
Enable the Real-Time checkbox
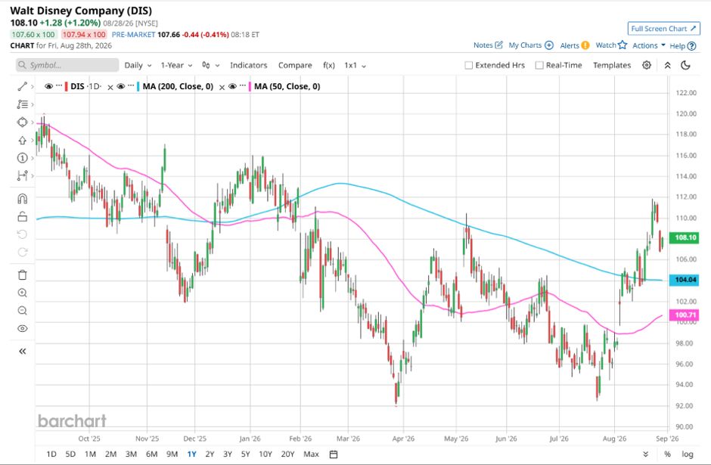539,65
